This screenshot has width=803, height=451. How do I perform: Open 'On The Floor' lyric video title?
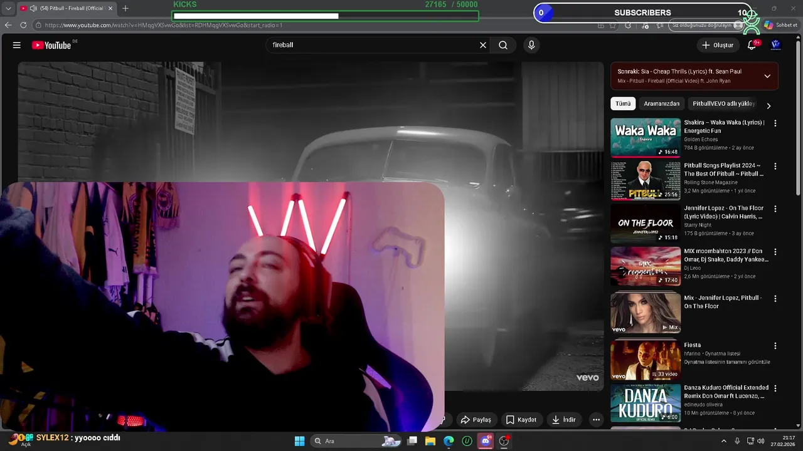(724, 212)
